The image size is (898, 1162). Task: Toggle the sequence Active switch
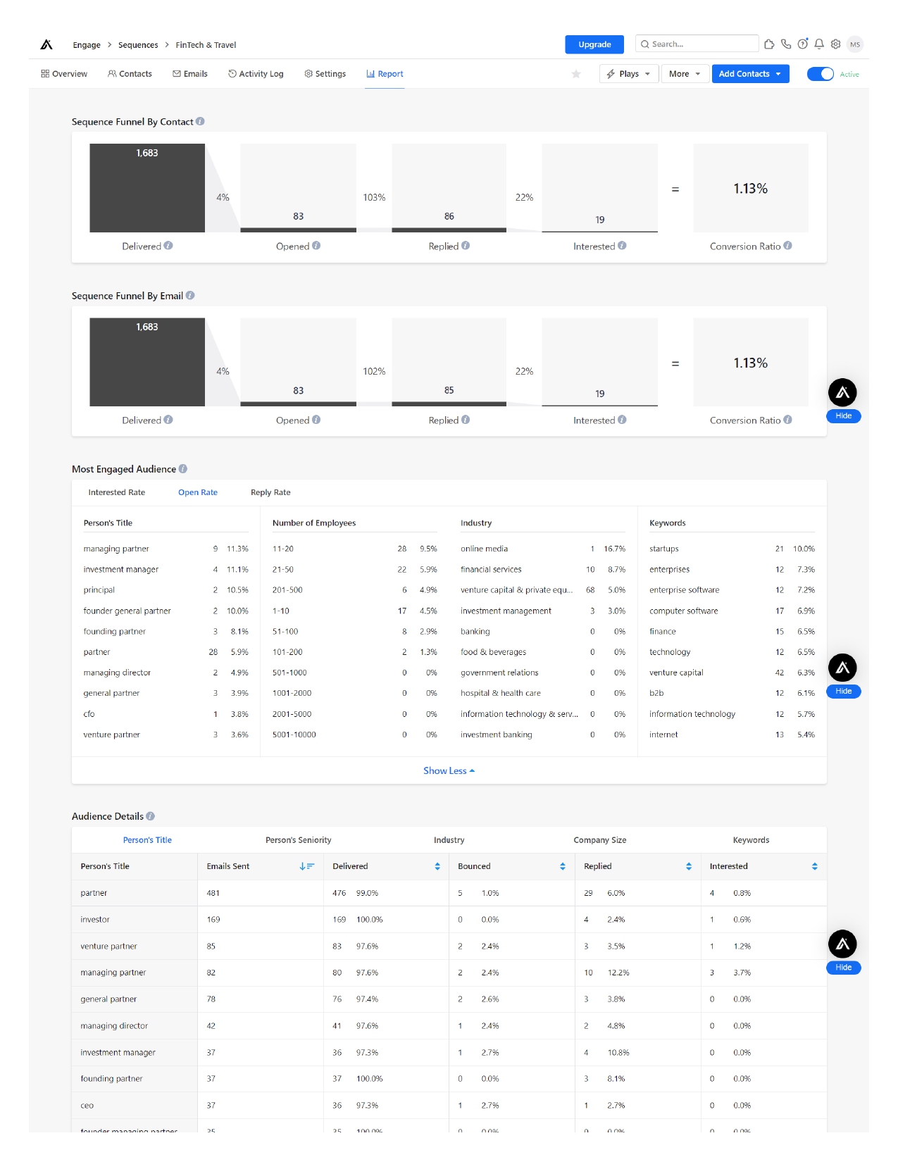tap(820, 74)
